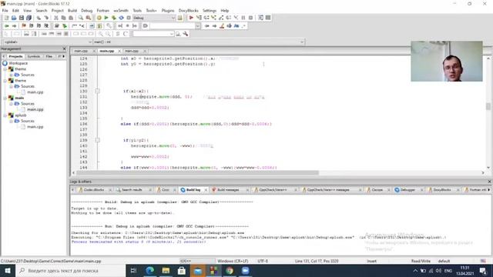Switch to the Files tab in Management
493x277 pixels.
point(49,56)
